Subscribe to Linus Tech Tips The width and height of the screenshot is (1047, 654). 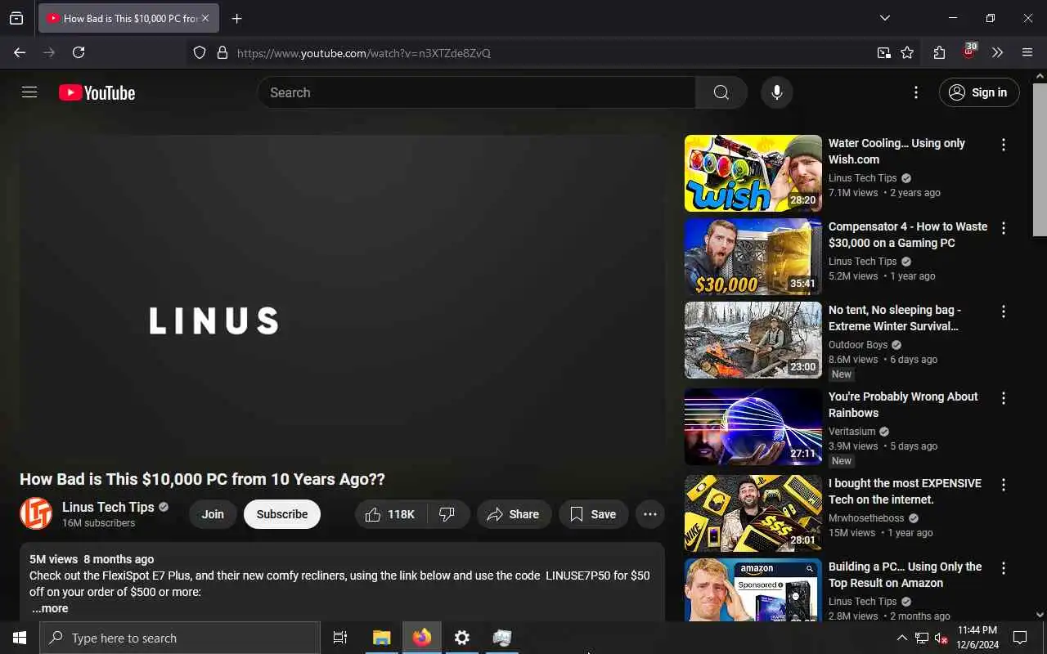(282, 514)
